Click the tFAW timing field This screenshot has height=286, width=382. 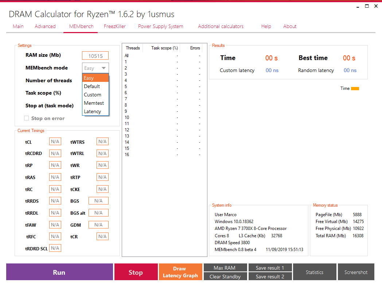(55, 225)
